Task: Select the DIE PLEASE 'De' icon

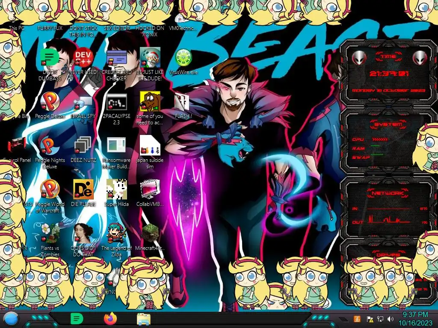Action: coord(83,190)
